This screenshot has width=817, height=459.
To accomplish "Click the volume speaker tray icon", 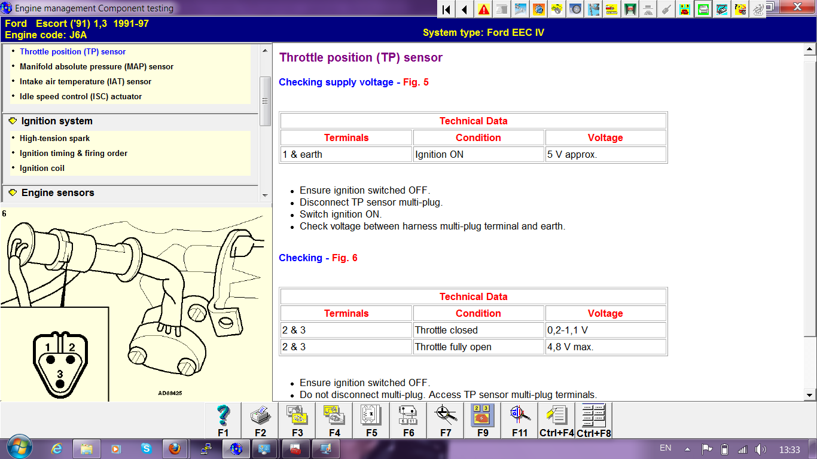I will [x=760, y=449].
